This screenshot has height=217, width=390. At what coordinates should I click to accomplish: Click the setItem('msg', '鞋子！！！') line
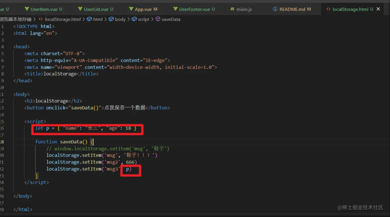point(102,155)
